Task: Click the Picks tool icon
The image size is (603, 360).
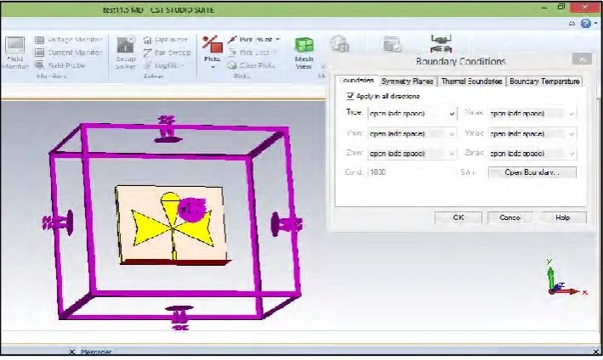Action: (x=213, y=44)
